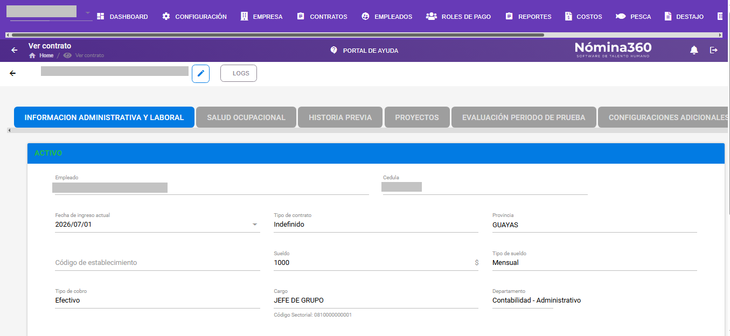The height and width of the screenshot is (336, 730).
Task: Open the Dashboard menu item
Action: 122,17
